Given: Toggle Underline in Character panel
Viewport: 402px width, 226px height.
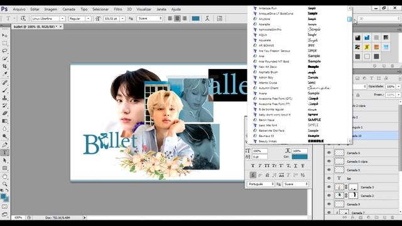Looking at the screenshot, I should [295, 166].
